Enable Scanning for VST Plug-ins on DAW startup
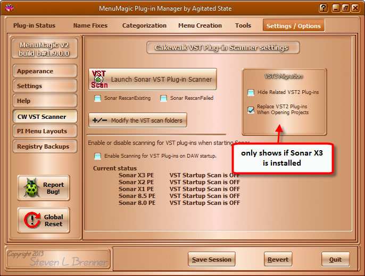The height and width of the screenshot is (276, 365). (x=97, y=156)
